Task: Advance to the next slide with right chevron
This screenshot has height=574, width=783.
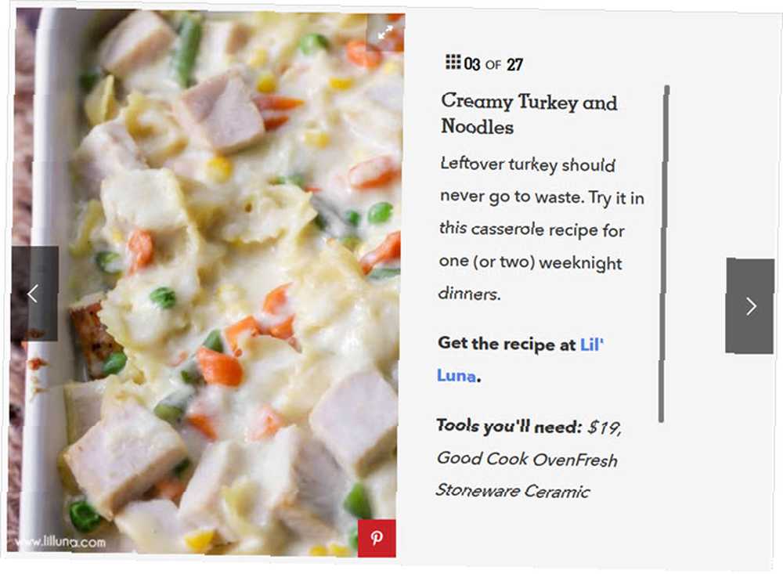Action: click(749, 305)
